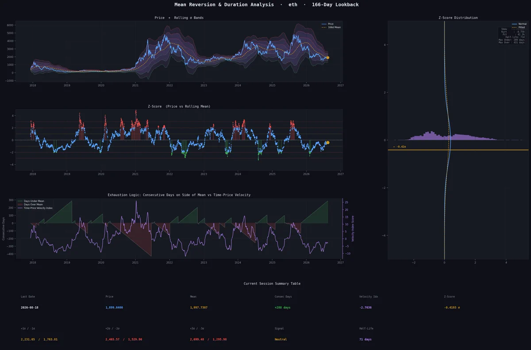Click the dashboard title 'Mean Reversion & Duration Analysis'
Image resolution: width=531 pixels, height=350 pixels.
pyautogui.click(x=224, y=4)
